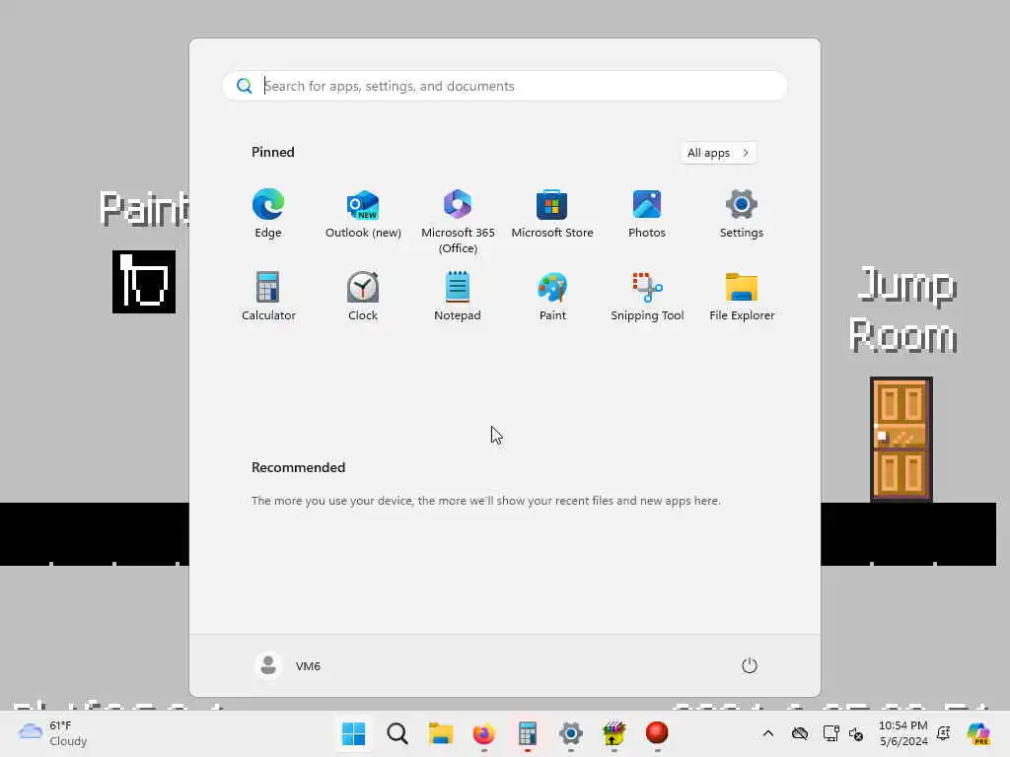Open the red ball app on taskbar
The height and width of the screenshot is (757, 1010).
(x=657, y=733)
